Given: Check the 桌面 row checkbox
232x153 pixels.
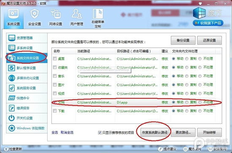Looking at the screenshot, I should click(x=55, y=59).
